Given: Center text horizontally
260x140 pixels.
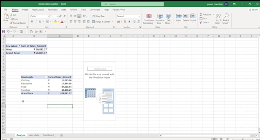Looking at the screenshot, I should (75, 21).
